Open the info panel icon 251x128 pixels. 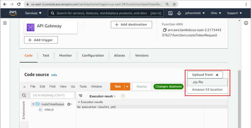(246, 23)
